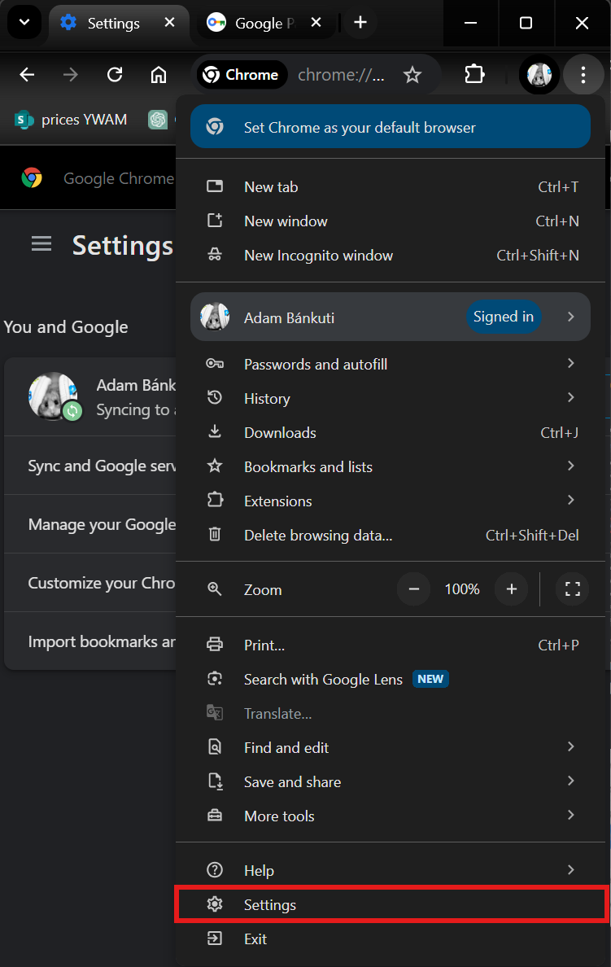Click the reload page icon
The height and width of the screenshot is (967, 611).
[115, 75]
